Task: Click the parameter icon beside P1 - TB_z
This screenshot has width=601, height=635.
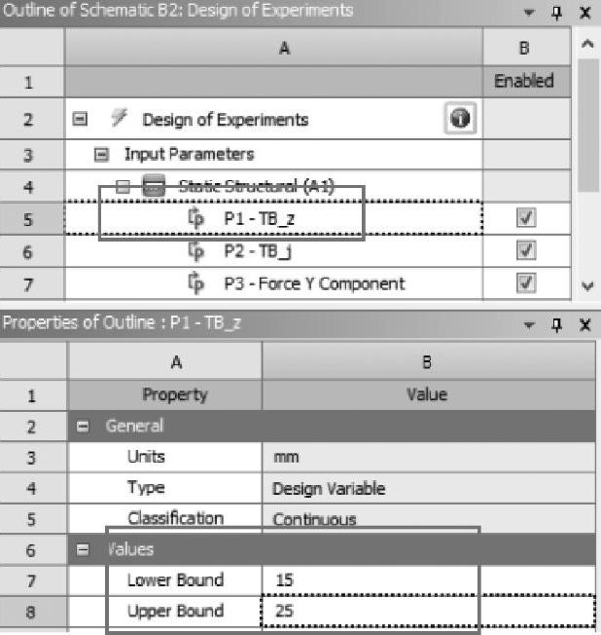Action: pos(195,219)
